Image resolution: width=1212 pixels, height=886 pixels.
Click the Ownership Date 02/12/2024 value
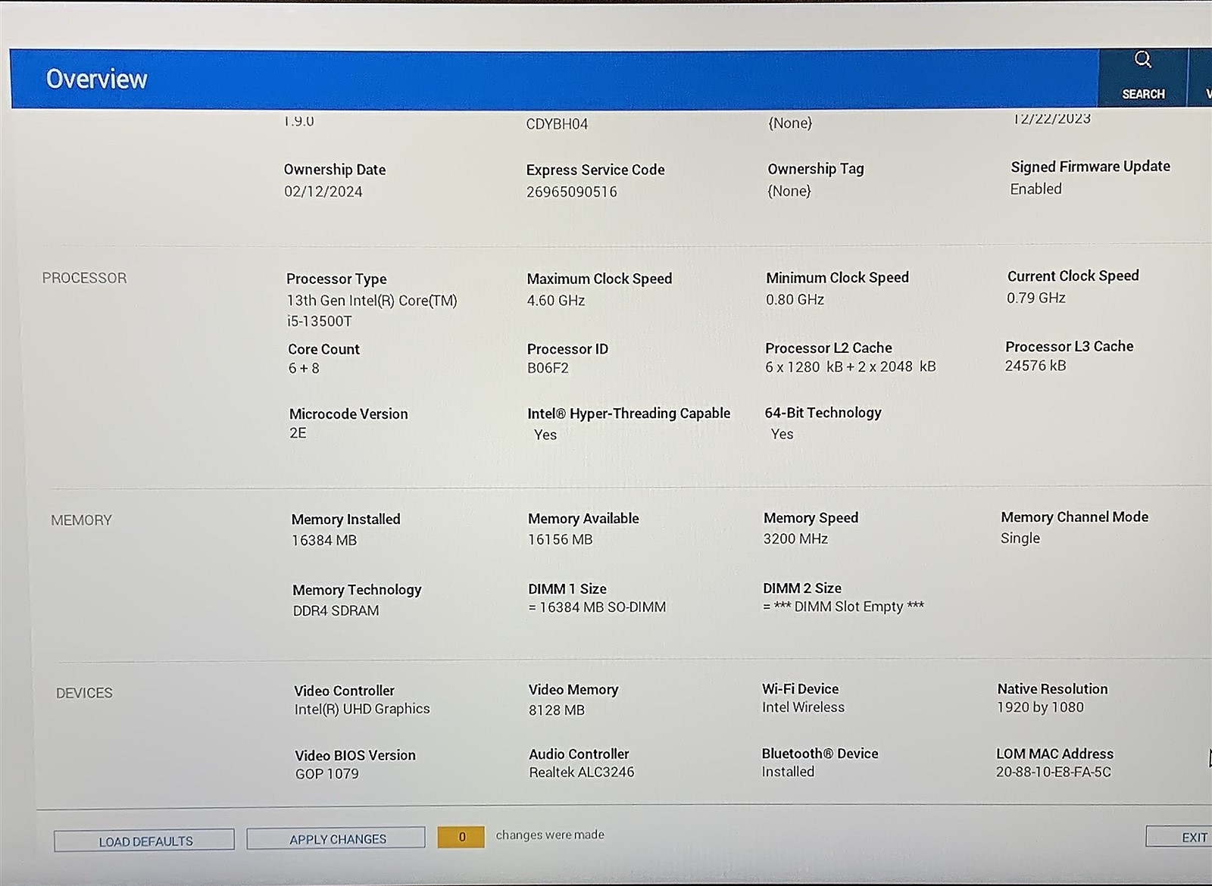point(323,192)
